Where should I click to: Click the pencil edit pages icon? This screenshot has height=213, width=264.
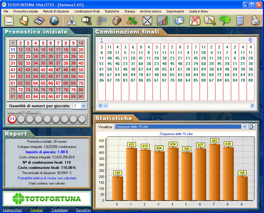210,21
